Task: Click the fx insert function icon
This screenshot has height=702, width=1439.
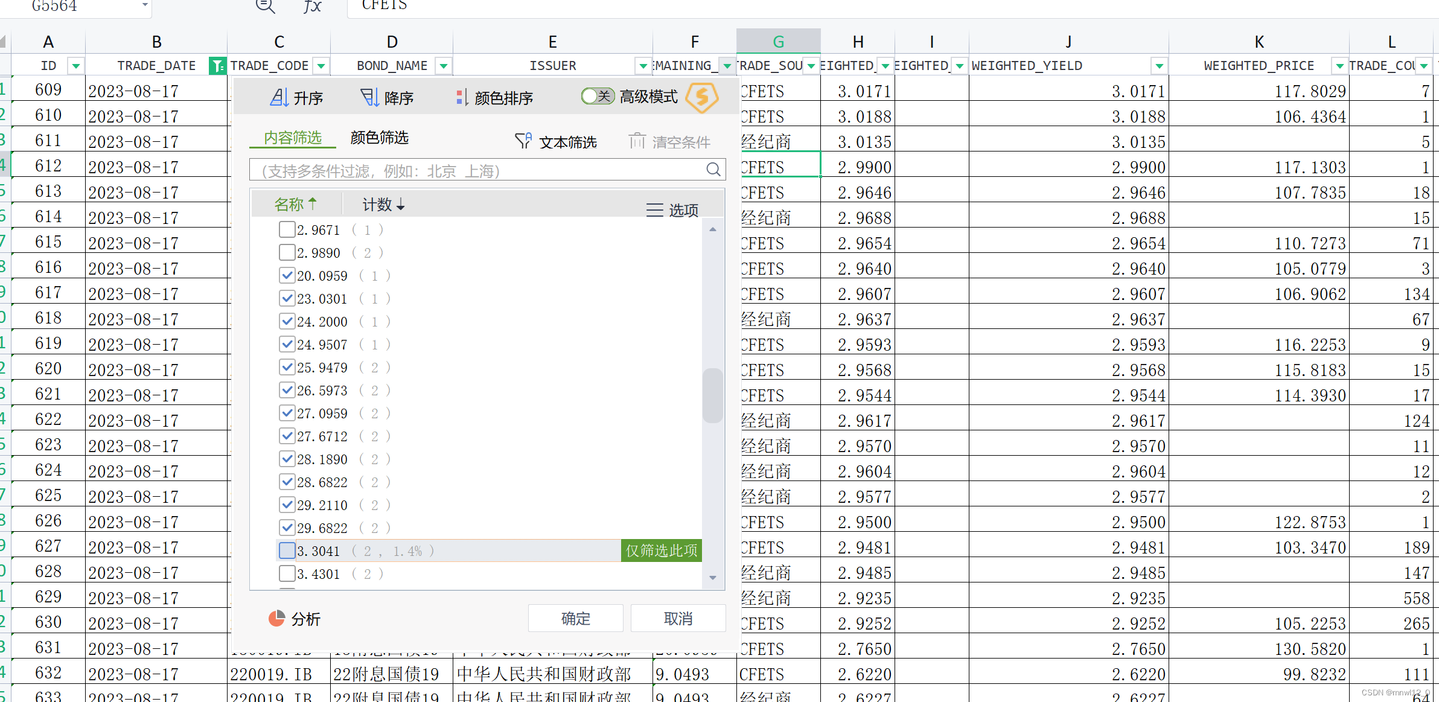Action: click(x=312, y=6)
